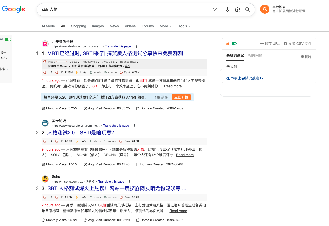
Task: Click the Google logo
Action: click(x=13, y=9)
